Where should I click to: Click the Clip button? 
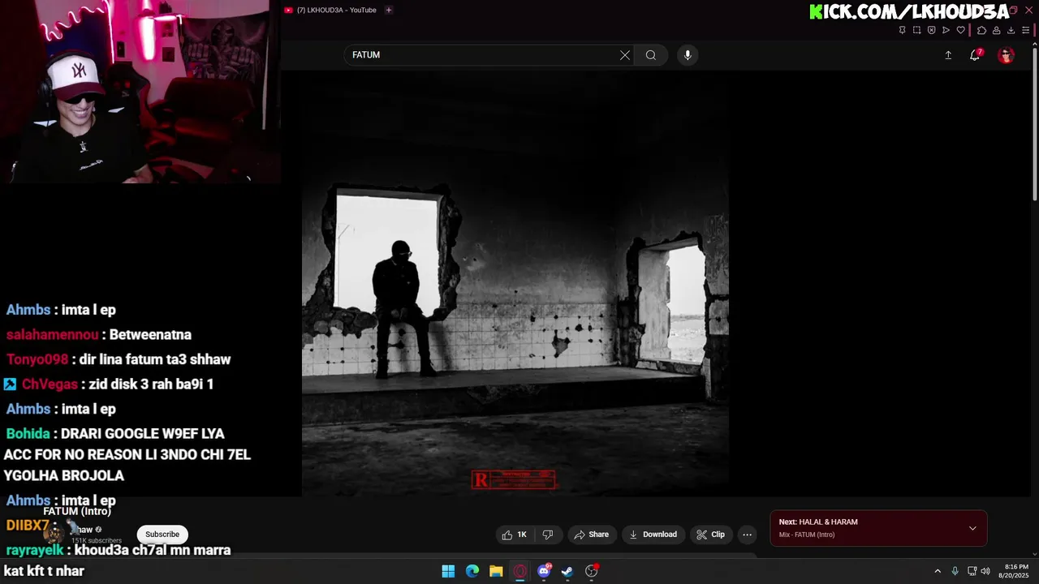(x=710, y=535)
